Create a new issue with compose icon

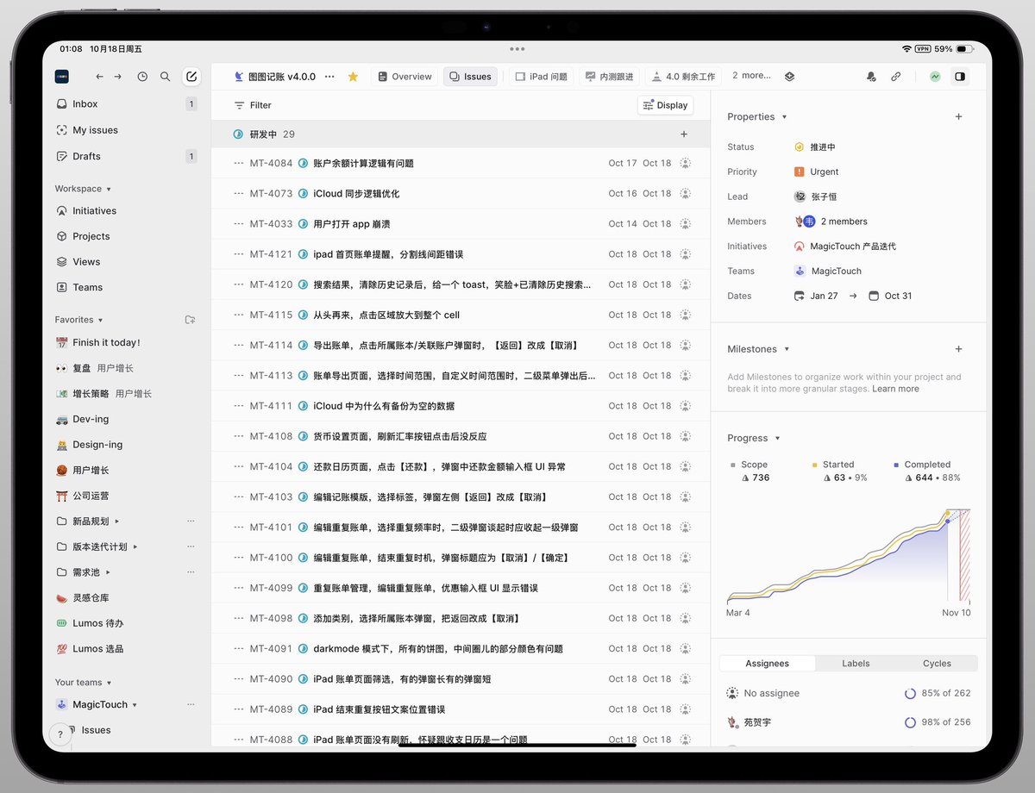coord(191,77)
